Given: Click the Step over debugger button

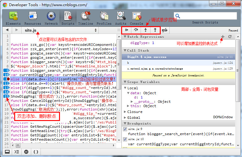Looking at the screenshot, I should coord(136,30).
